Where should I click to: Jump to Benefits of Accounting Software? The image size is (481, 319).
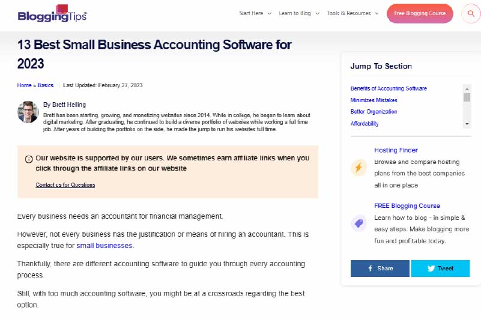click(389, 88)
